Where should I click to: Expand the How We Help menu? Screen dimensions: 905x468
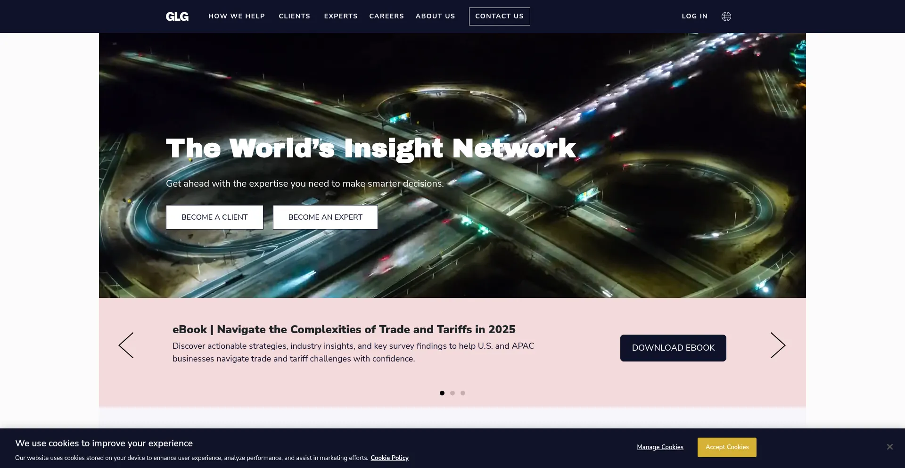tap(237, 16)
